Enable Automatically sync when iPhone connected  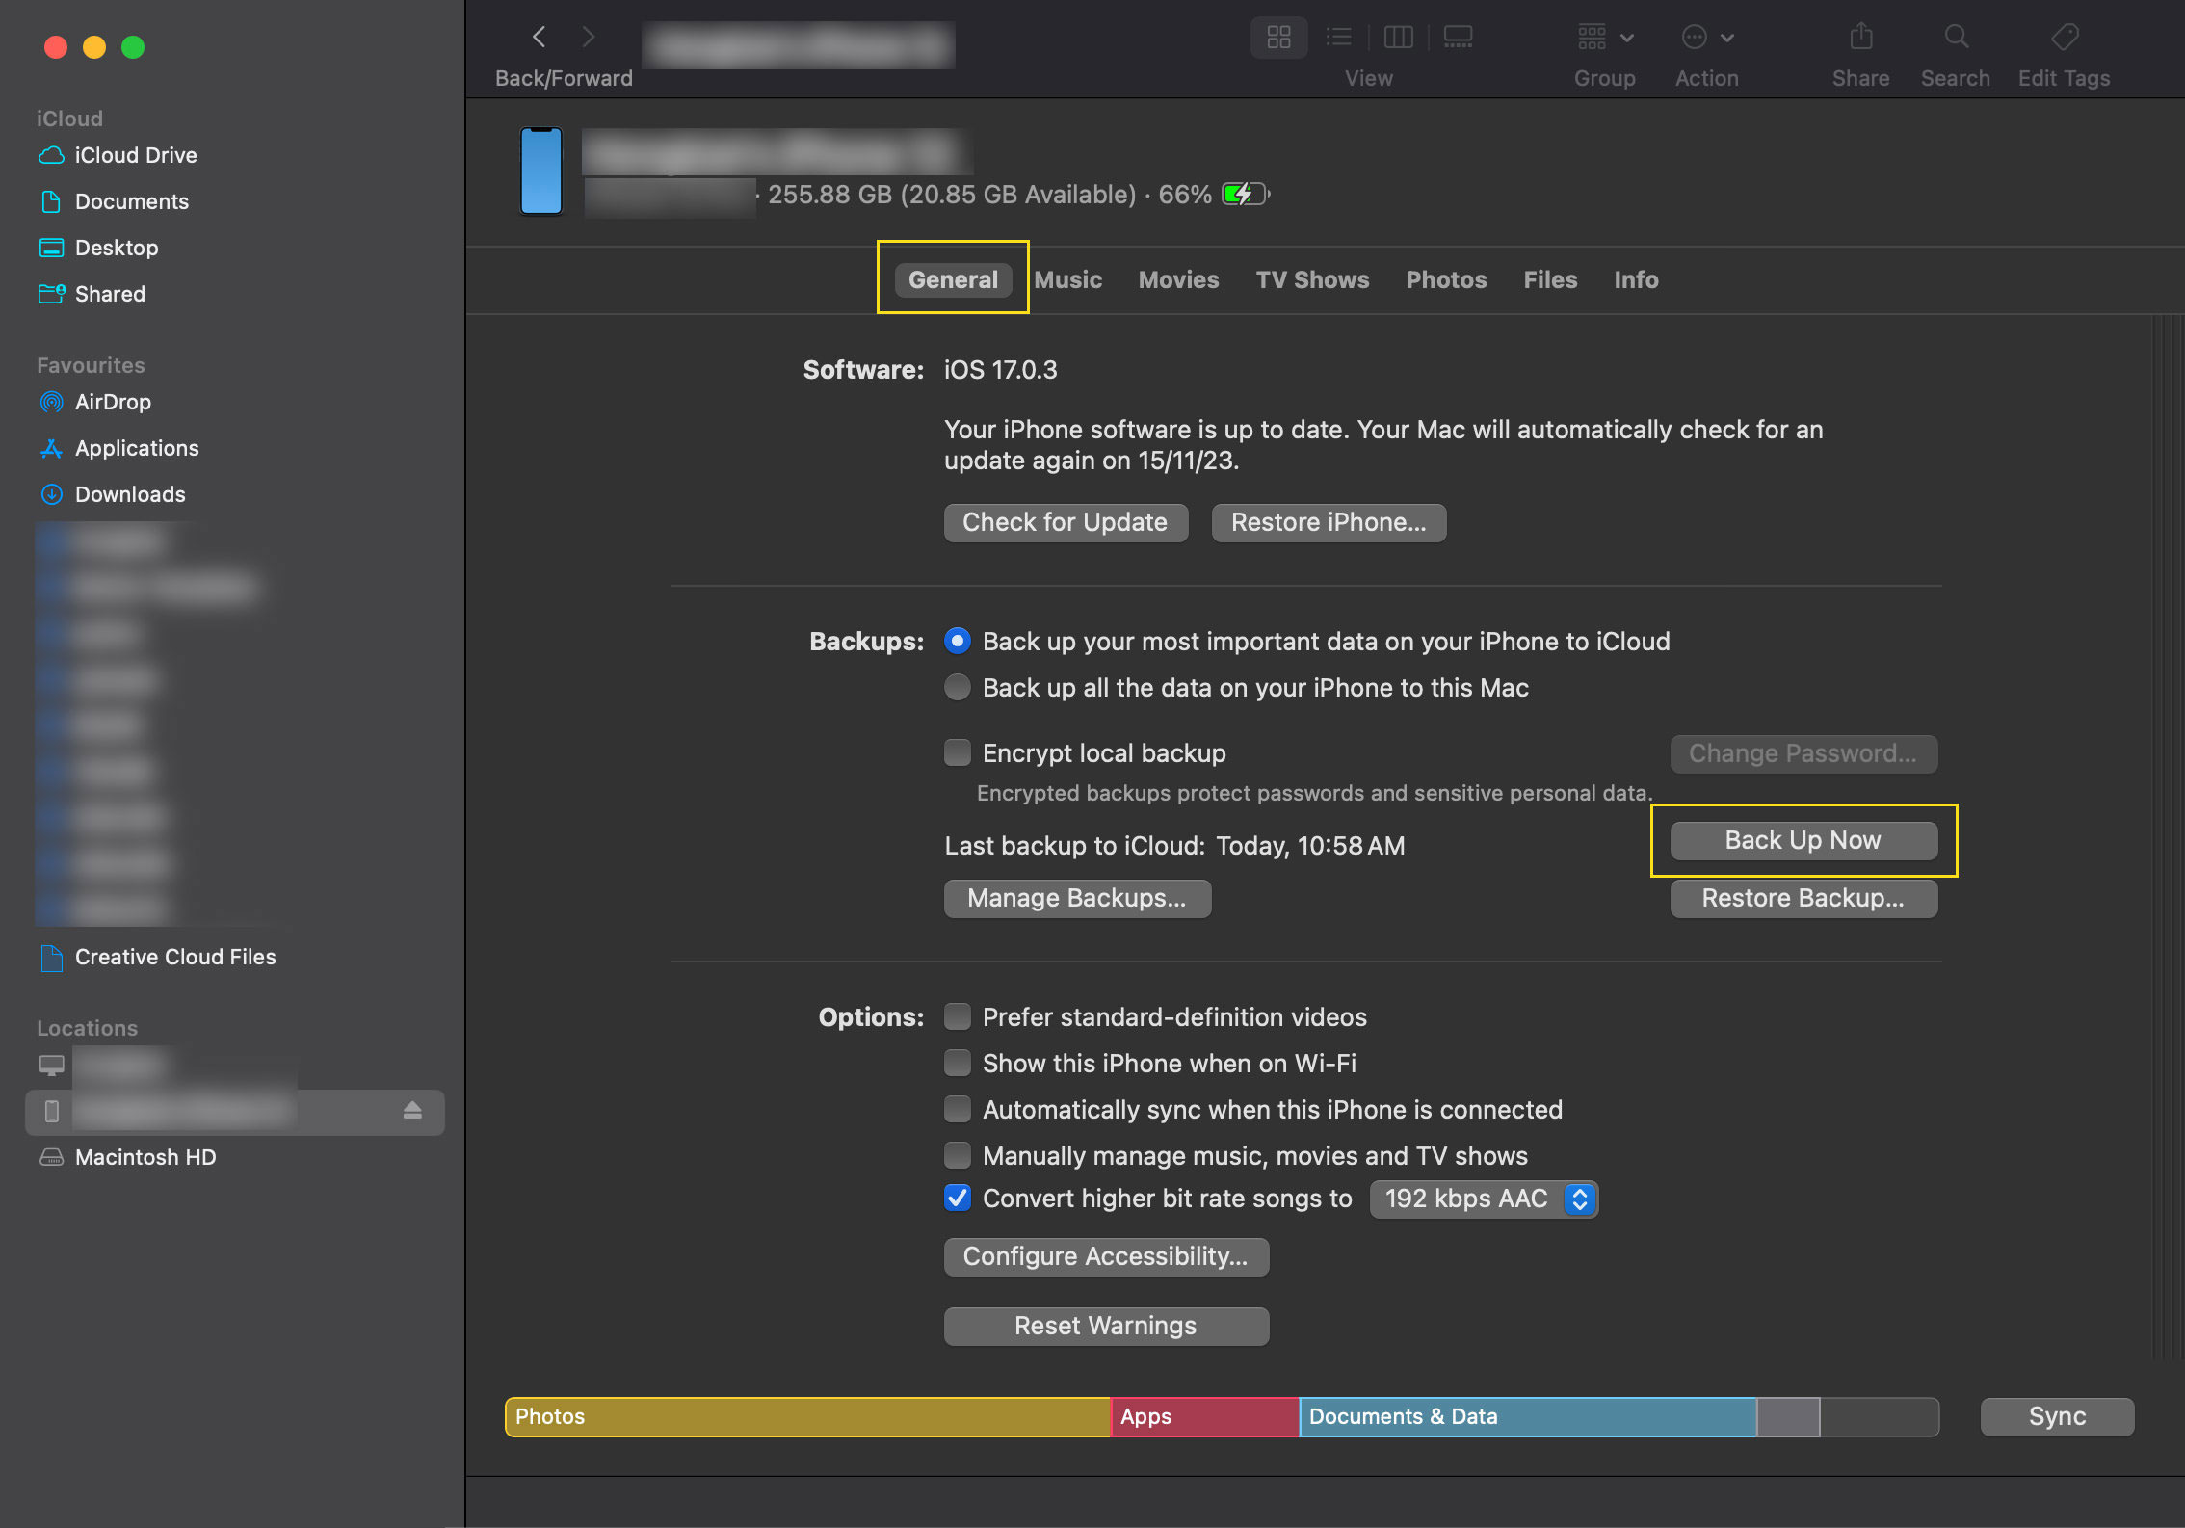[x=958, y=1108]
